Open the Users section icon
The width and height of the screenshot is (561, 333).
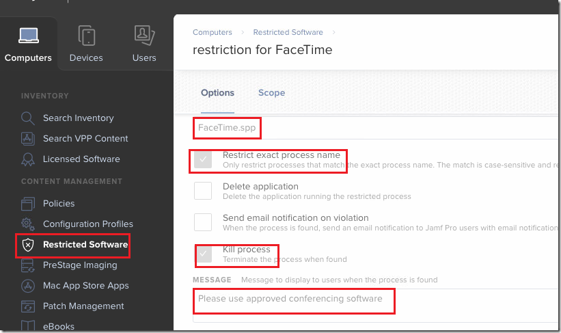pos(144,35)
